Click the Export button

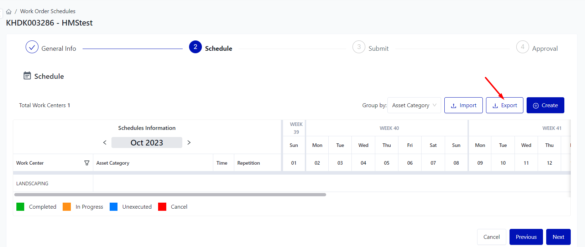(x=505, y=105)
